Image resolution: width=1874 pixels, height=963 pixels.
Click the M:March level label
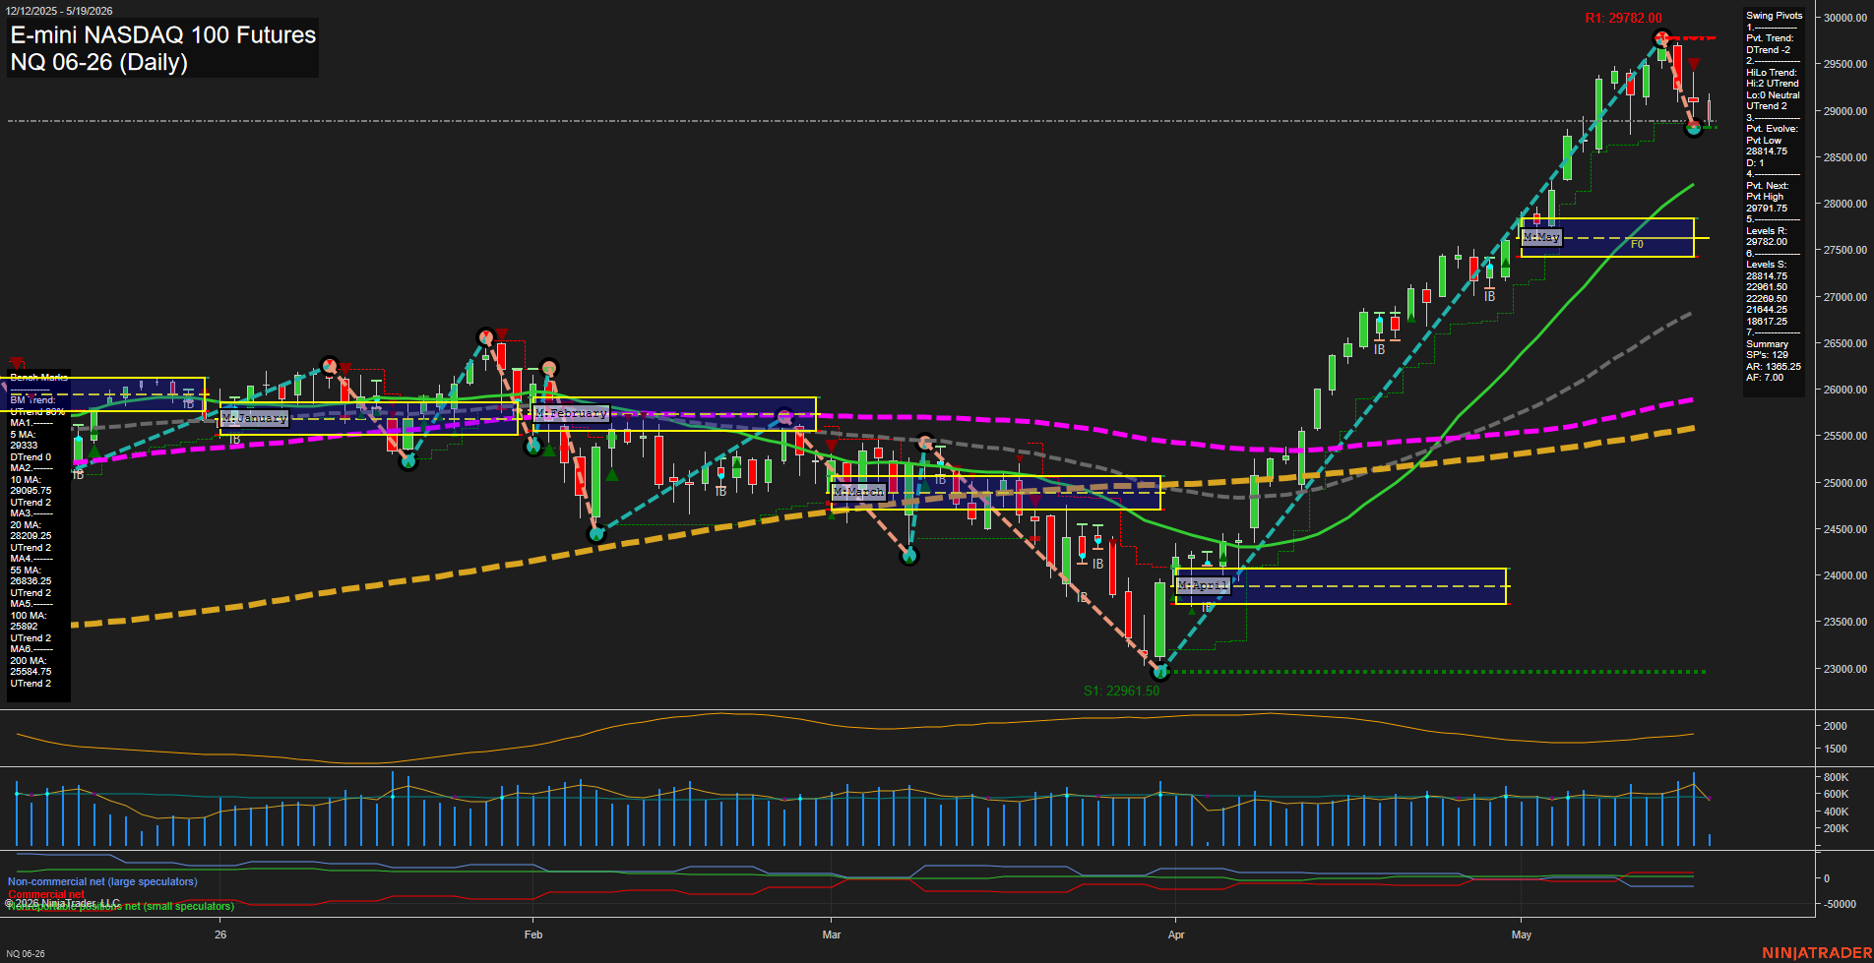pyautogui.click(x=858, y=492)
